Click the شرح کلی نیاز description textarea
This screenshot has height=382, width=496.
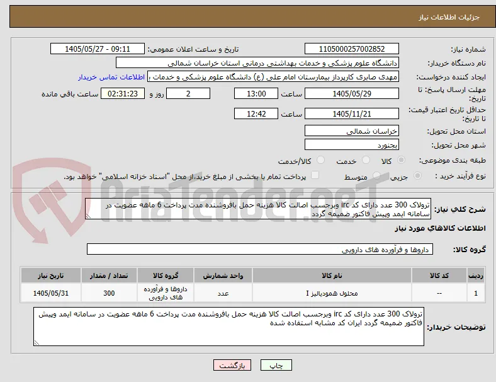[x=258, y=209]
